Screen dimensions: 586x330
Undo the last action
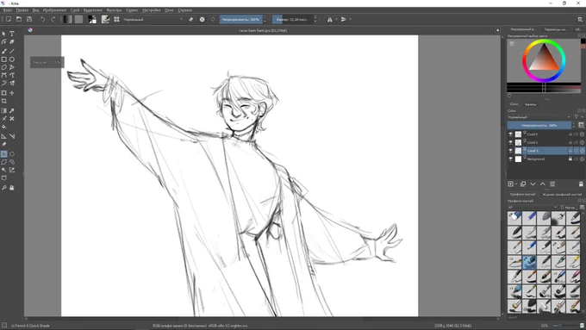coord(42,19)
